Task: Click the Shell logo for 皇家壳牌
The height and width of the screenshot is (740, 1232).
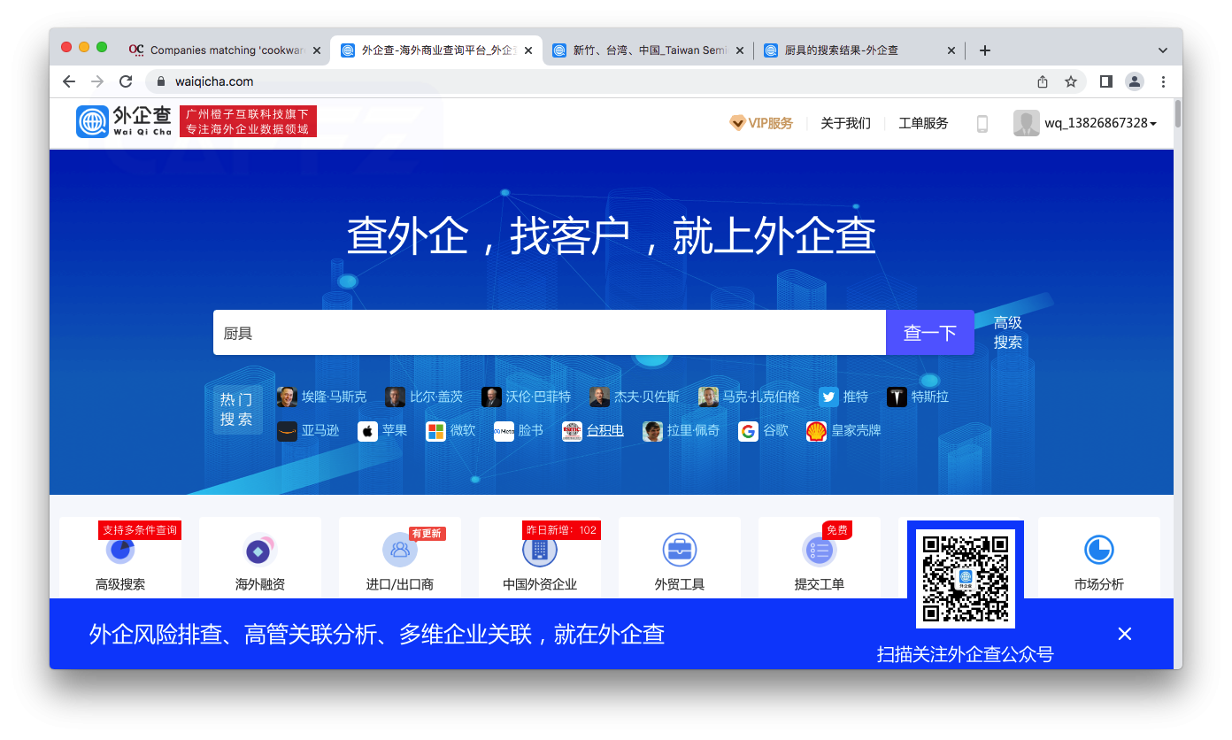Action: click(x=816, y=431)
